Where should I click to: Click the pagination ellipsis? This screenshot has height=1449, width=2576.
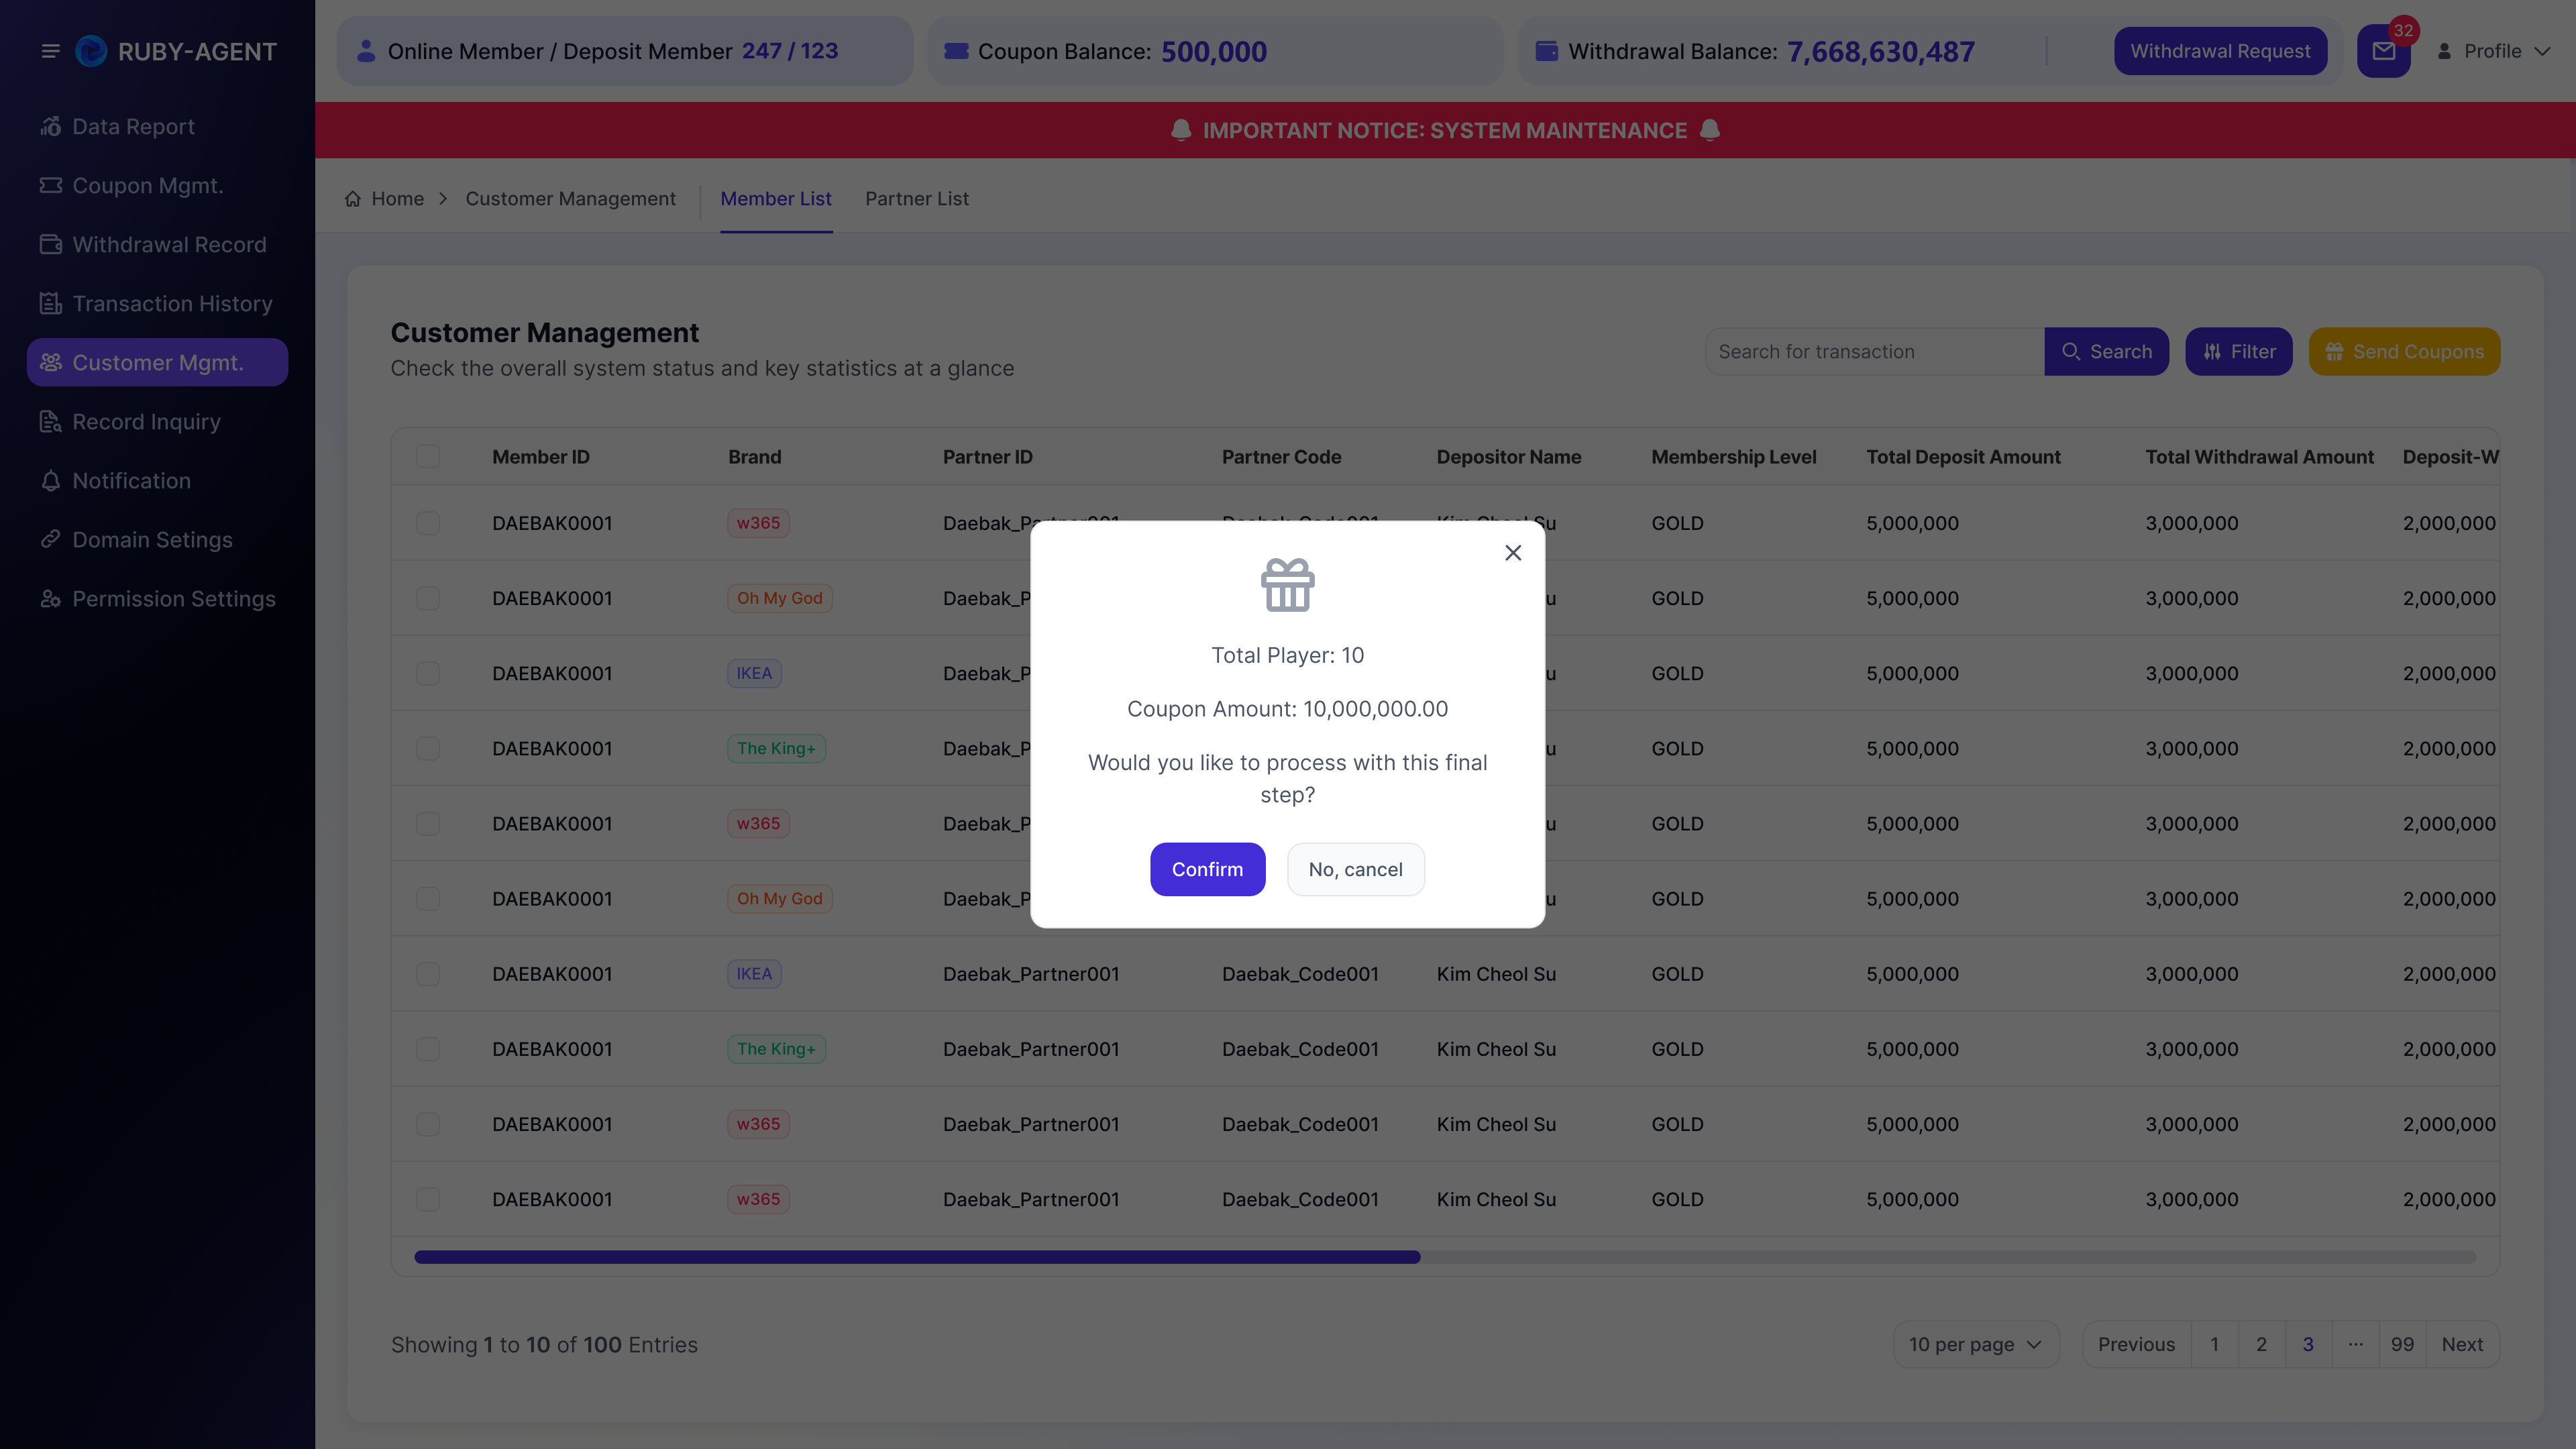2355,1345
